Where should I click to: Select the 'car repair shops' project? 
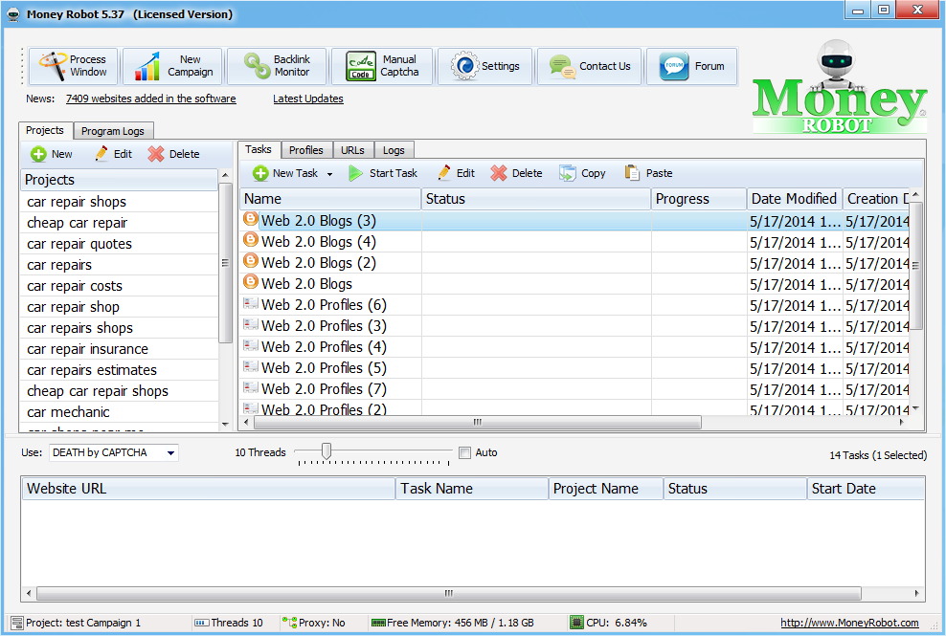(119, 202)
